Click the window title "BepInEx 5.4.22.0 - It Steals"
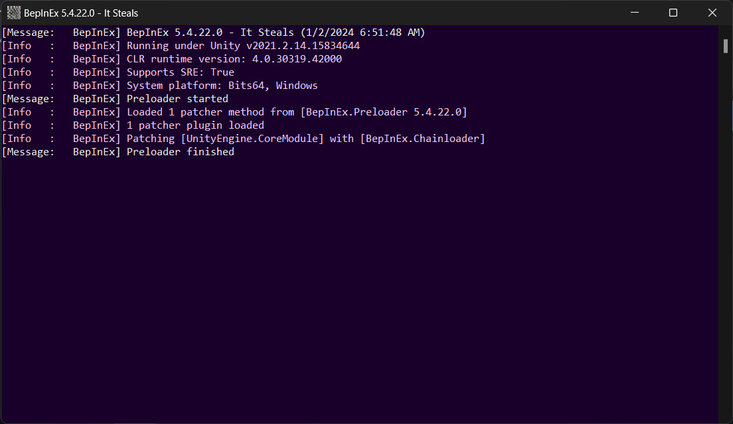The height and width of the screenshot is (424, 733). (x=81, y=13)
